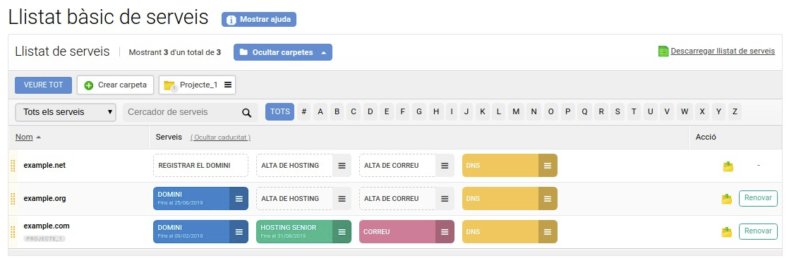Toggle the Ocultar caducitat option
789x263 pixels.
tap(220, 137)
